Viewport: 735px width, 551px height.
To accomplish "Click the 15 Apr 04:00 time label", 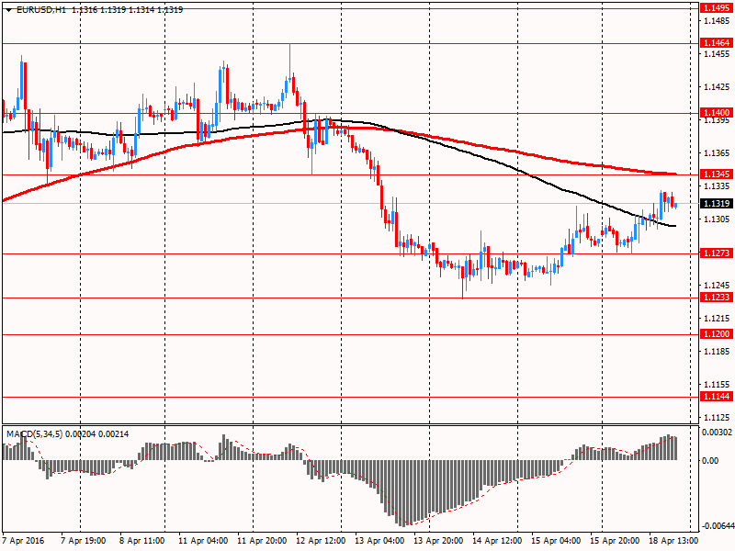I will click(556, 540).
